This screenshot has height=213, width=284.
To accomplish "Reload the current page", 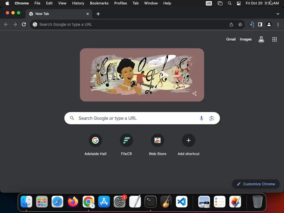I will tap(24, 24).
